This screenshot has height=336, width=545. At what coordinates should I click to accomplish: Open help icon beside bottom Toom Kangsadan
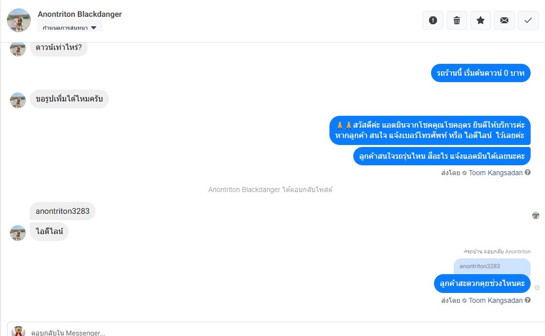coord(528,300)
